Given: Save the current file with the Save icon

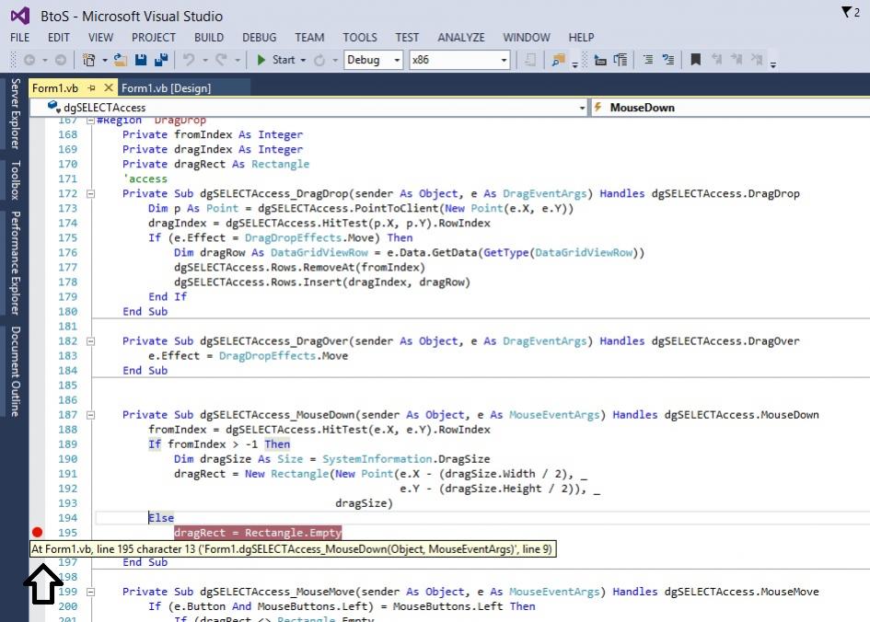Looking at the screenshot, I should [141, 60].
